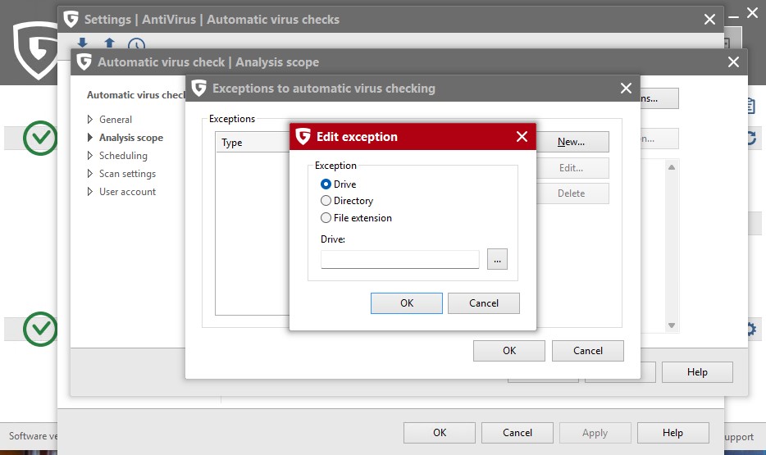Viewport: 766px width, 455px height.
Task: Expand the Scan settings tree arrow
Action: click(90, 173)
